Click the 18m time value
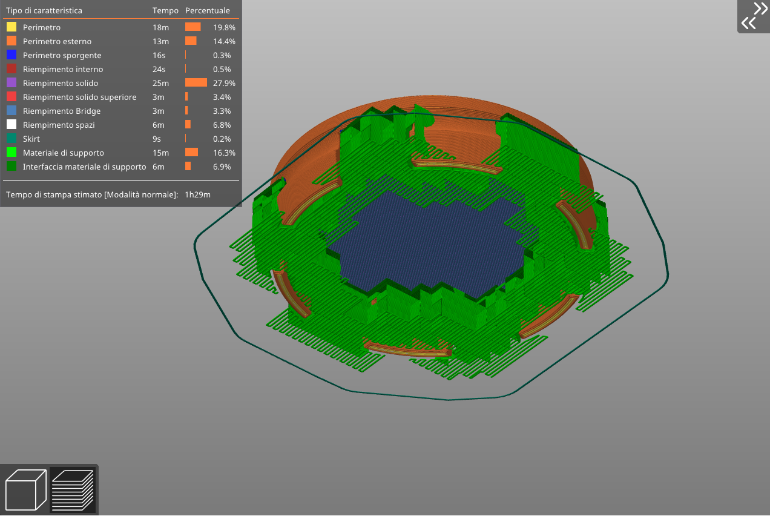The width and height of the screenshot is (770, 516). tap(160, 27)
